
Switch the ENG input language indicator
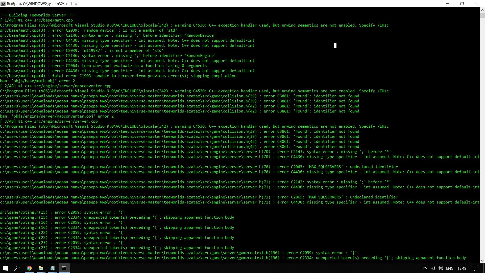coord(450,268)
